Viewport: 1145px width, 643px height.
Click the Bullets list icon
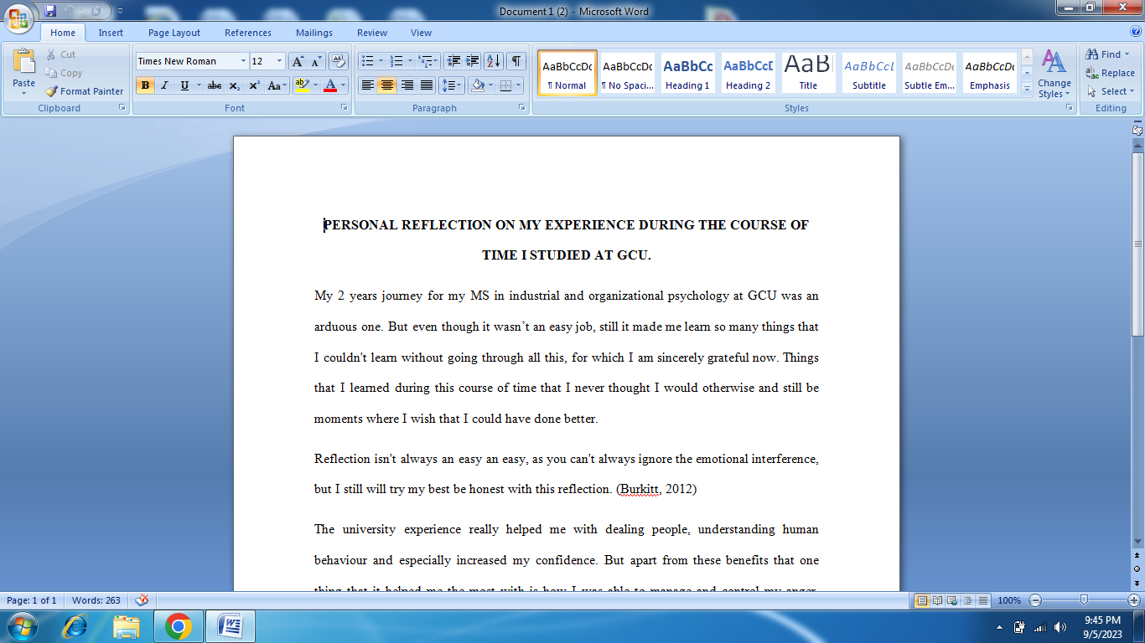(366, 61)
